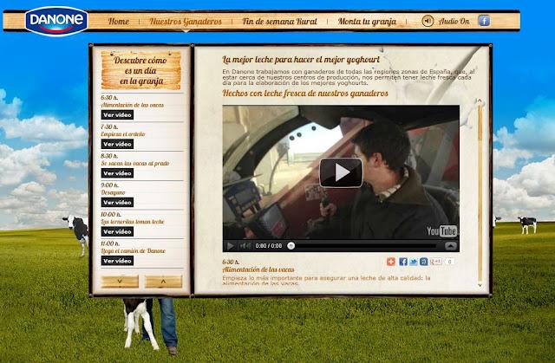Watch video for 11:00 camión de Danone
Image resolution: width=555 pixels, height=363 pixels.
point(117,261)
